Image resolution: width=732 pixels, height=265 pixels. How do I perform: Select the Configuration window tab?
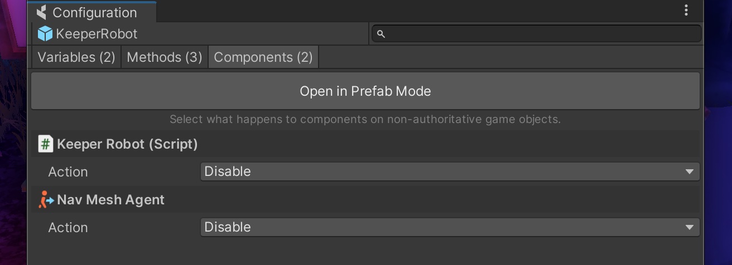(x=94, y=12)
